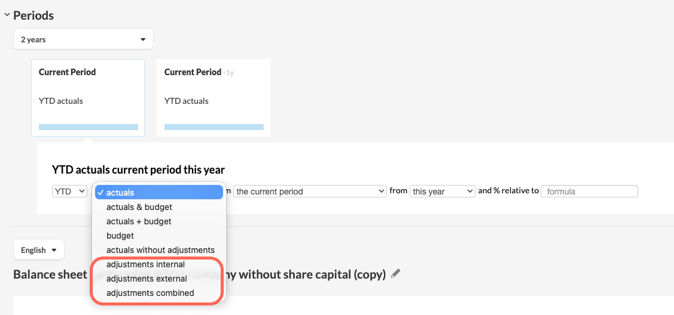
Task: Click the formula input field
Action: pos(588,192)
